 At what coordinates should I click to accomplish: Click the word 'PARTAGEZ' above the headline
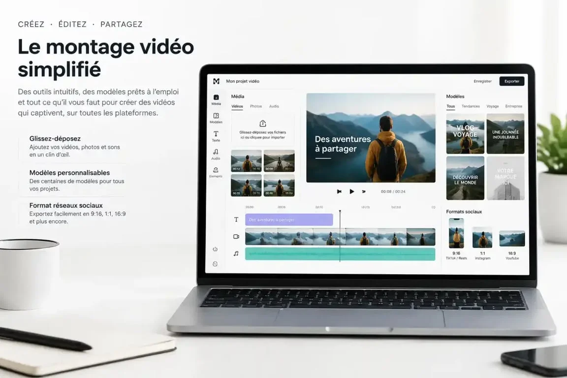[122, 24]
